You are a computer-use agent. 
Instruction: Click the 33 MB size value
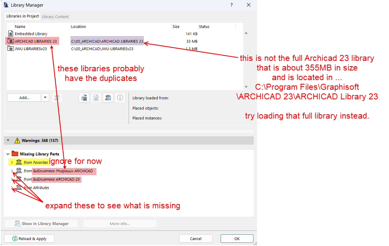192,41
